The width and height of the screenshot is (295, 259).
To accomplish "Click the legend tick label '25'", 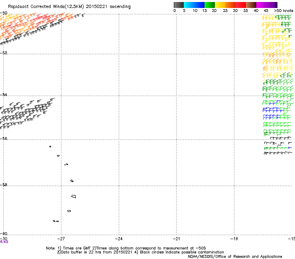I will coord(225,11).
